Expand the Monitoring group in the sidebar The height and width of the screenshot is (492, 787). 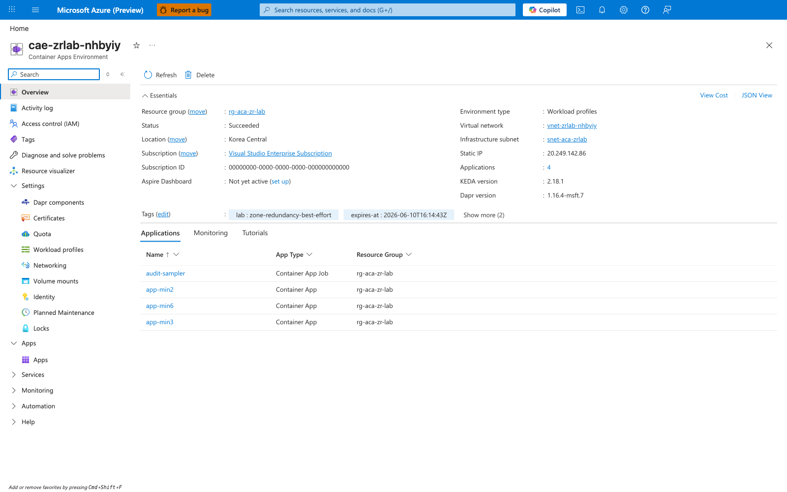coord(14,391)
